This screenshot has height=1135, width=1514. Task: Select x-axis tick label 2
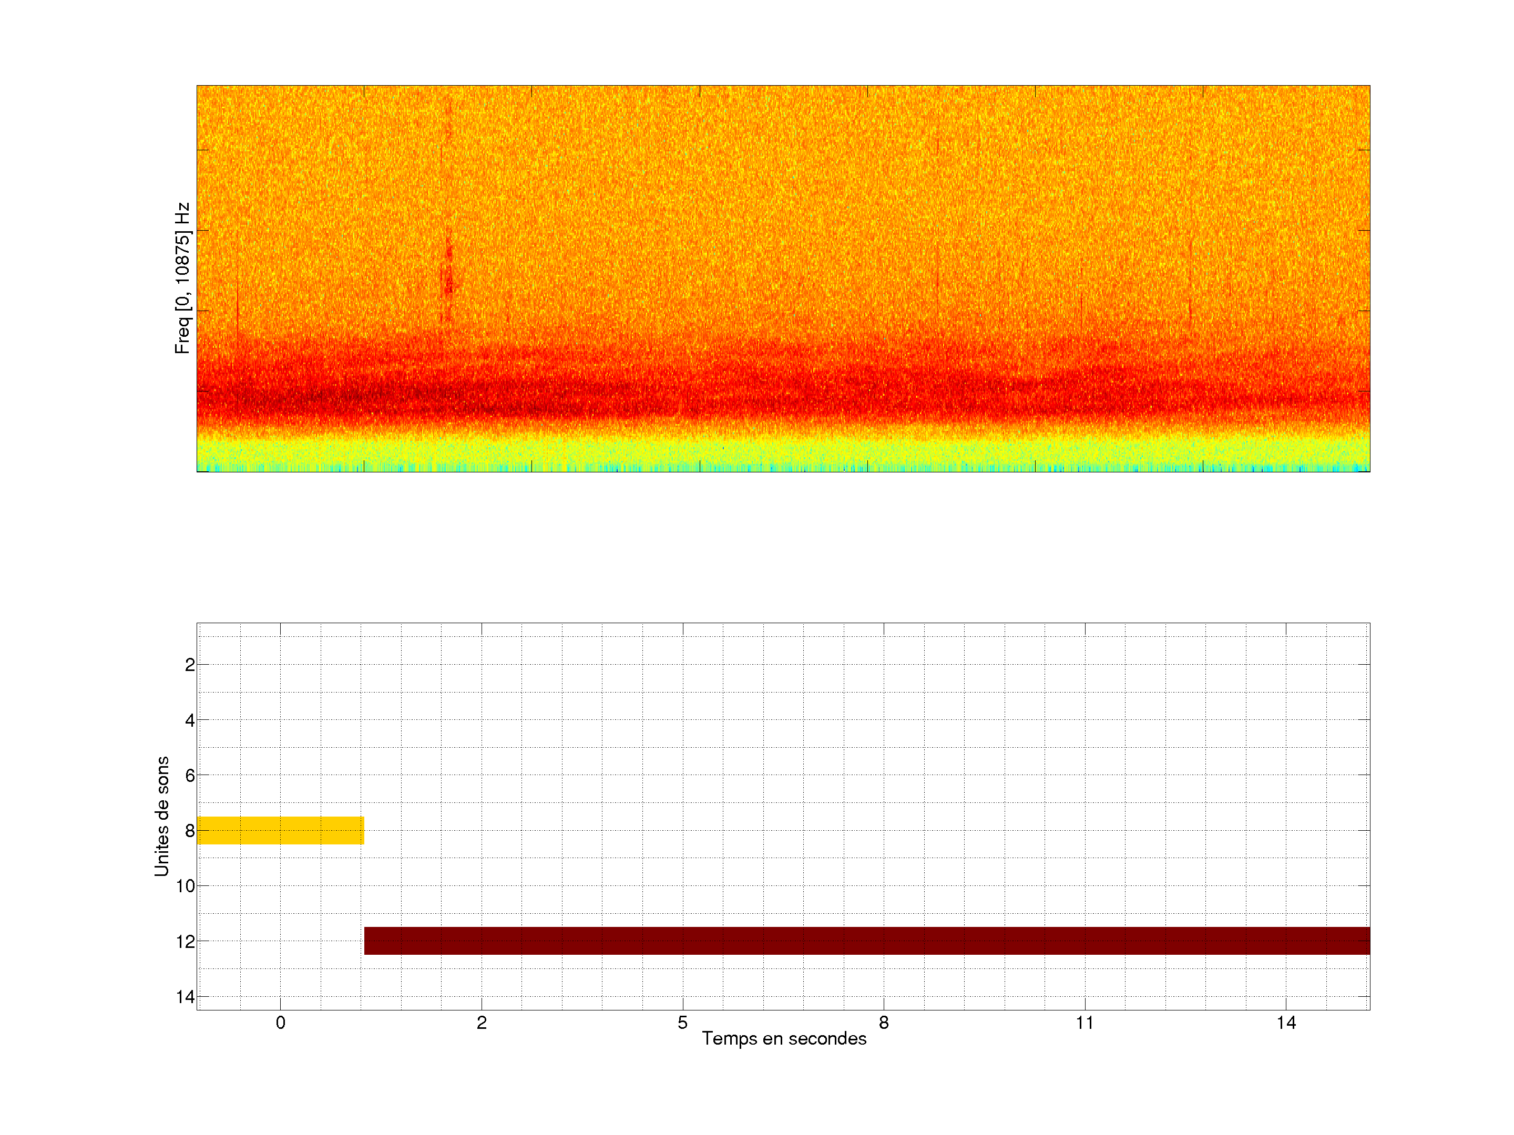[x=481, y=1023]
